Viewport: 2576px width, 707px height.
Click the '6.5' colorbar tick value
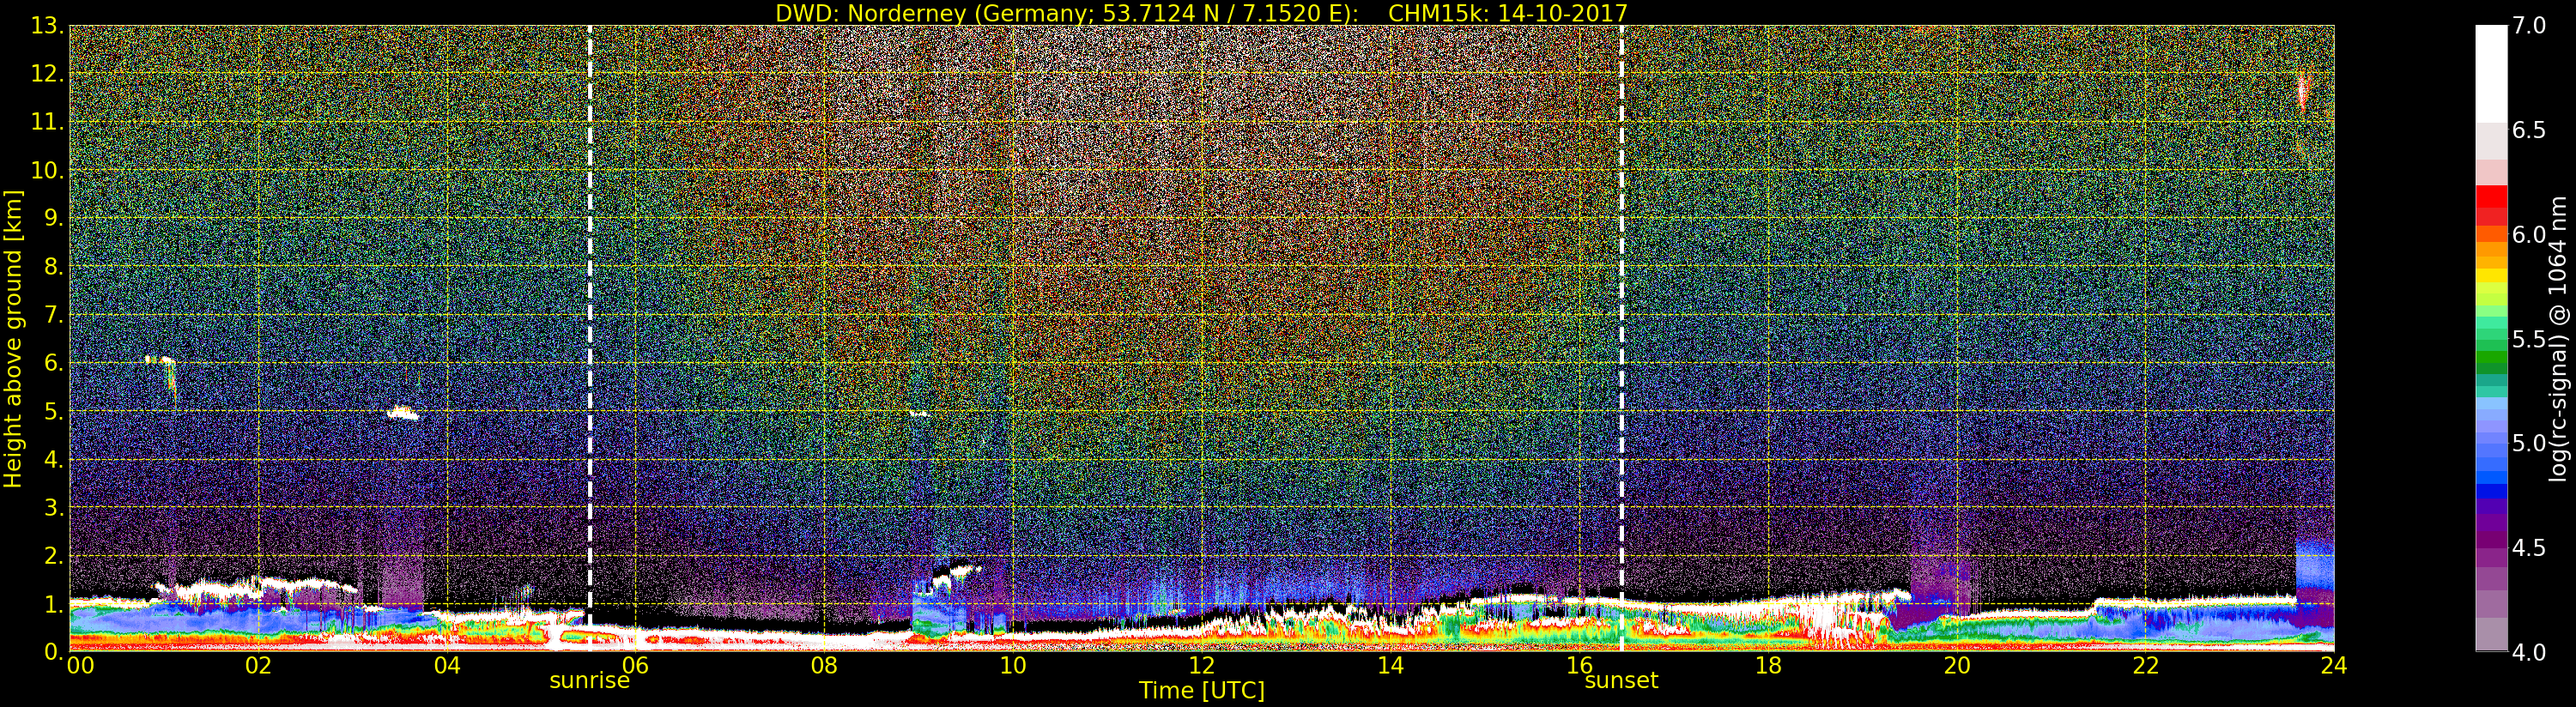click(2529, 130)
